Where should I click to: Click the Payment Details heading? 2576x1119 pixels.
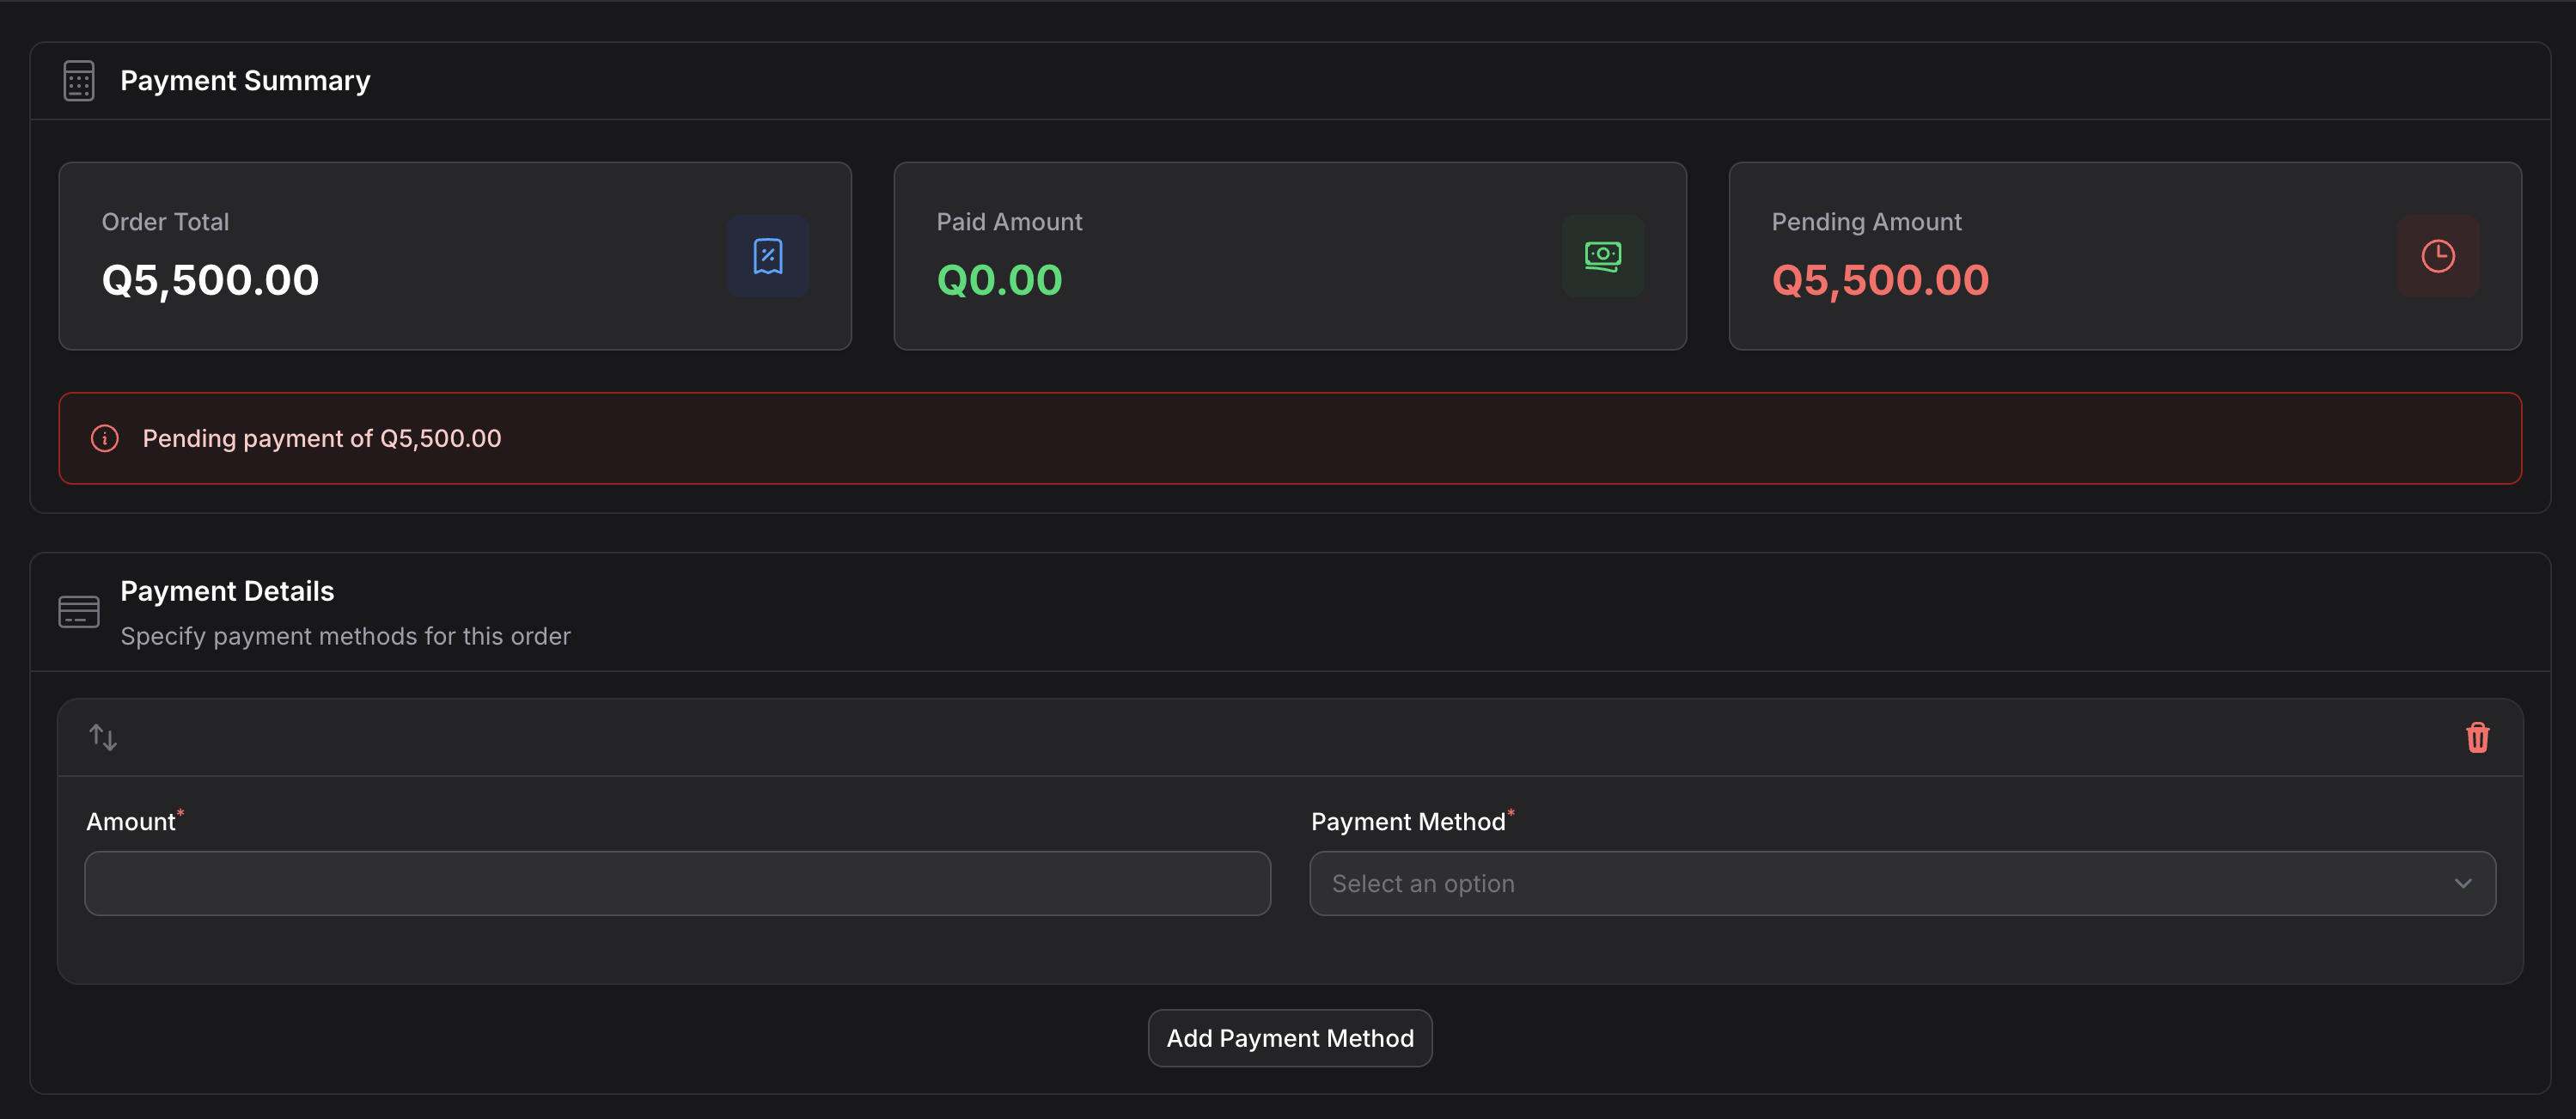227,591
